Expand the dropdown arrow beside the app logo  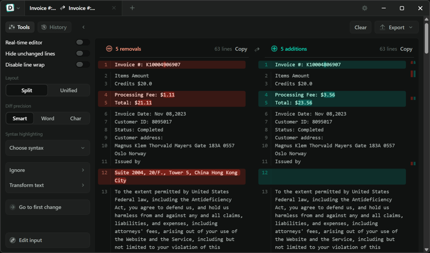pyautogui.click(x=19, y=8)
